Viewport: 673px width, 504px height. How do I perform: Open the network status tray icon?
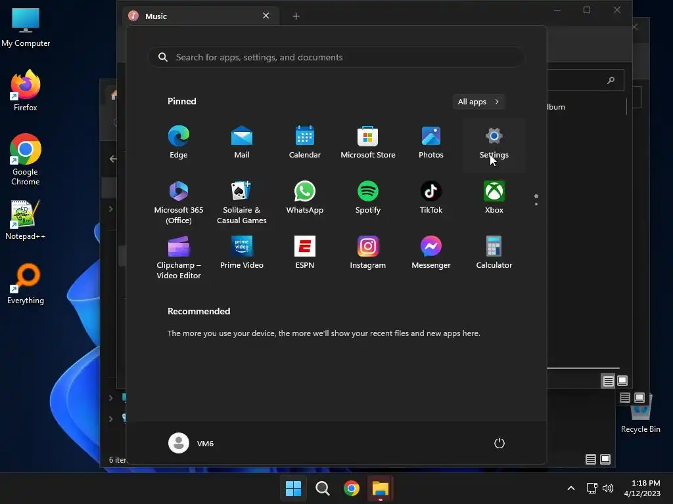pos(592,488)
